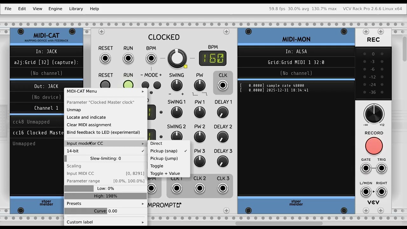Viewport: 407px width, 229px height.
Task: Open MIDI-MON 'Grid:Grid MIDI 1 32:0' device dropdown
Action: 296,62
